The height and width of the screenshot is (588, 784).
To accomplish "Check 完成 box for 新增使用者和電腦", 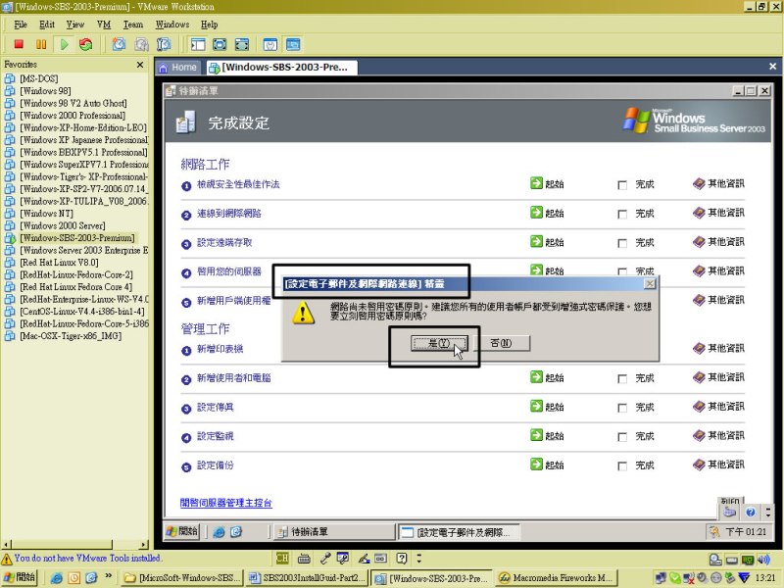I will click(622, 378).
